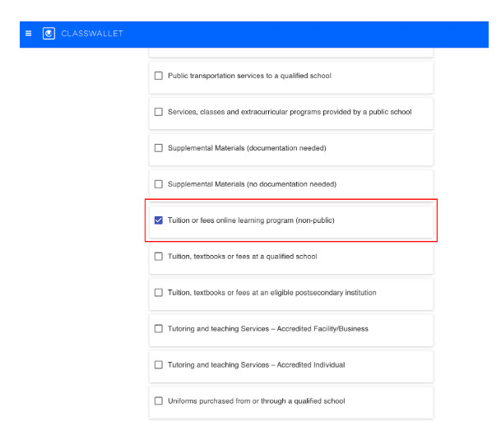Viewport: 501px width, 440px height.
Task: Click the 'Uniforms purchased from or through' label text
Action: 256,401
